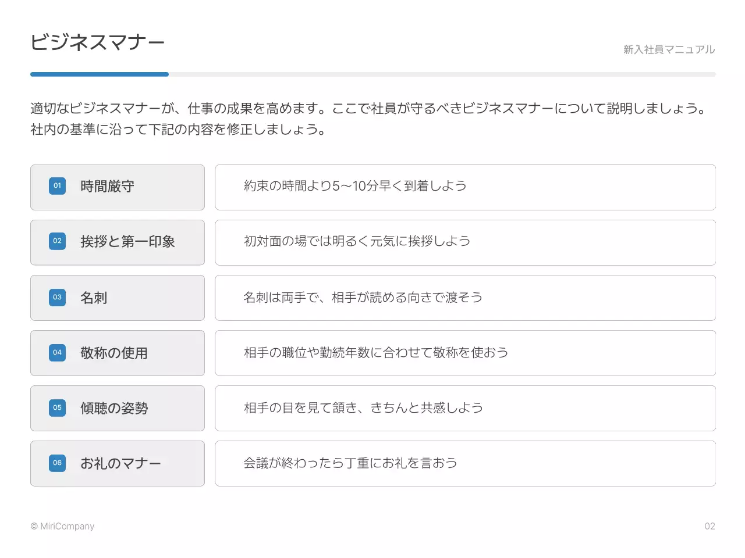Viewport: 745px width, 558px height.
Task: Edit the 名刺は両手で text field
Action: pos(465,298)
